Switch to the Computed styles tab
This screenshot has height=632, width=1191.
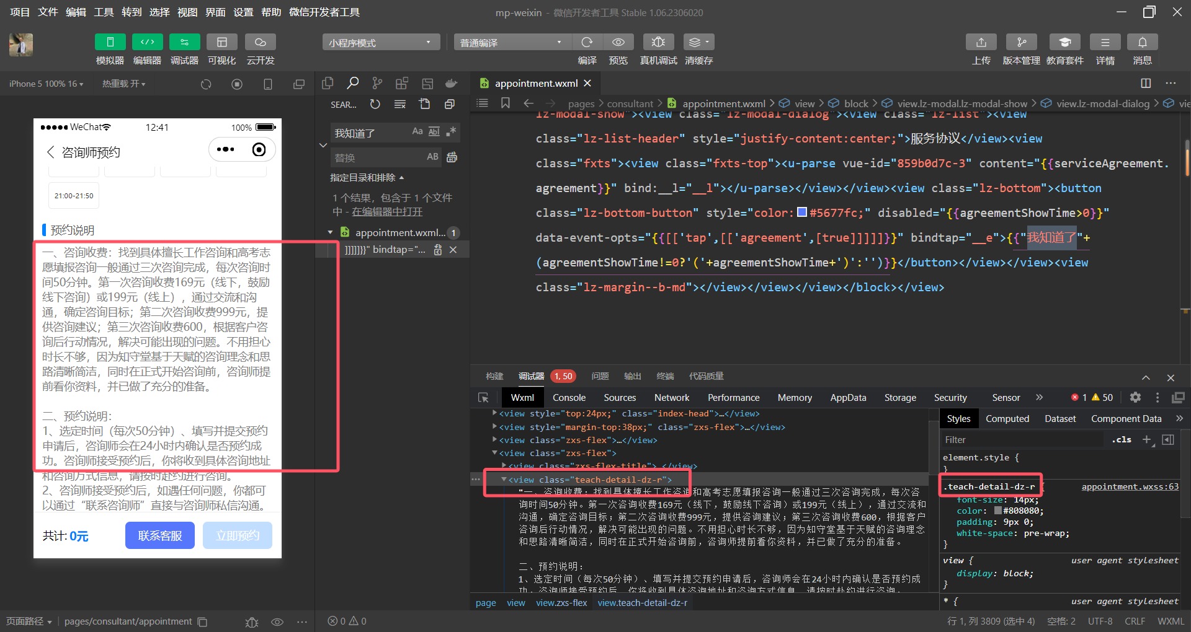(x=1007, y=418)
